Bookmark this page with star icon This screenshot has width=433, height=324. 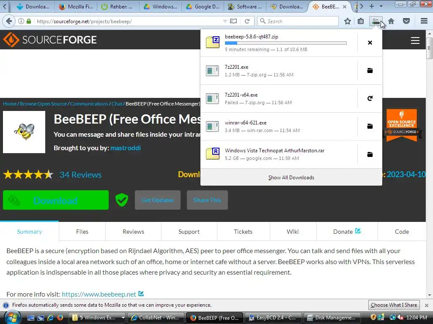pyautogui.click(x=348, y=21)
